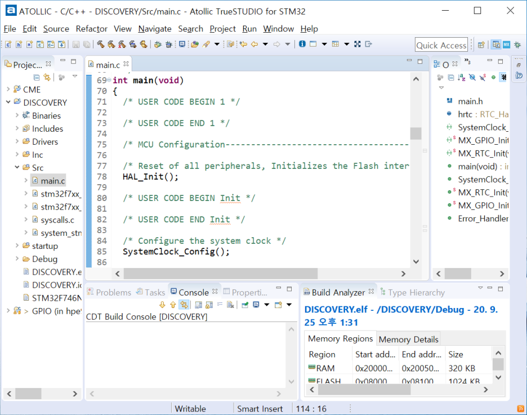527x415 pixels.
Task: Open the Refactor menu
Action: coord(91,29)
